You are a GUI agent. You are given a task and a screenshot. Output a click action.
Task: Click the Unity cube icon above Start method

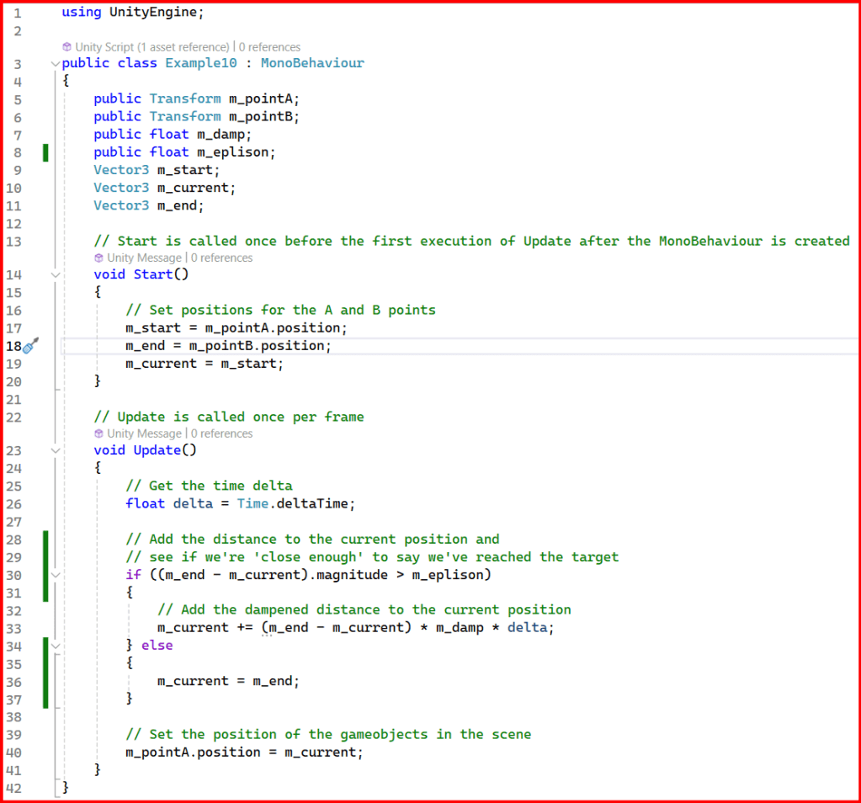coord(98,258)
